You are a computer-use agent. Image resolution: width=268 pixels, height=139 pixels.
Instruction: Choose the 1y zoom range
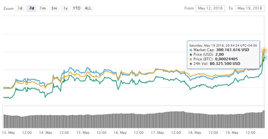point(65,8)
